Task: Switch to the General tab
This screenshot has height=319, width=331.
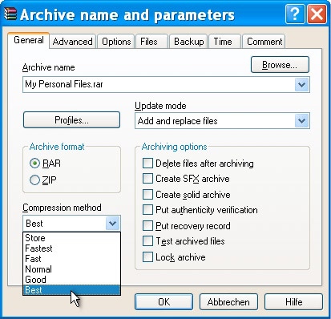Action: [x=29, y=41]
